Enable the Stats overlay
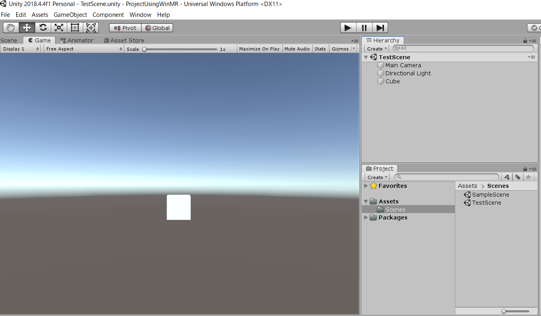541x316 pixels. point(320,48)
